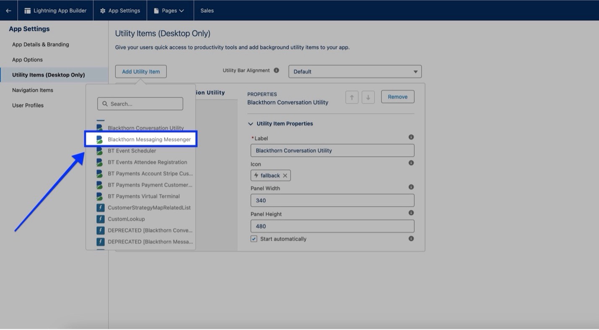Image resolution: width=599 pixels, height=330 pixels.
Task: Expand the Pages dropdown menu
Action: pos(169,10)
